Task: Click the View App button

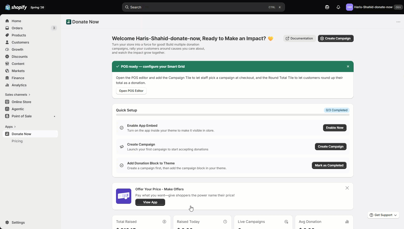Action: coord(150,202)
